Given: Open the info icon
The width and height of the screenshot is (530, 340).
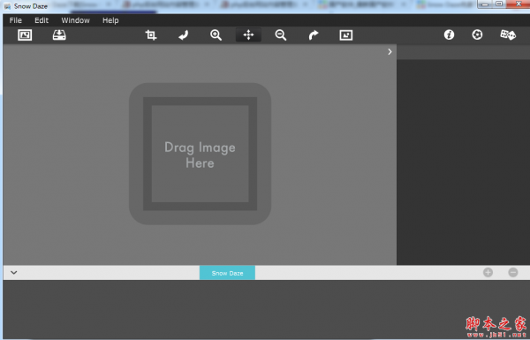Looking at the screenshot, I should point(449,34).
